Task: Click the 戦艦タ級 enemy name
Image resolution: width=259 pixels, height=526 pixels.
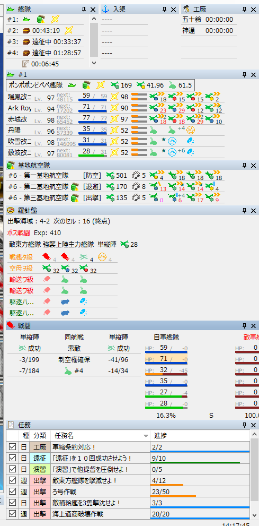Action: click(x=21, y=257)
